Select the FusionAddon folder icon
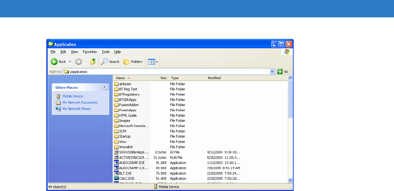Image resolution: width=394 pixels, height=191 pixels. [x=117, y=105]
